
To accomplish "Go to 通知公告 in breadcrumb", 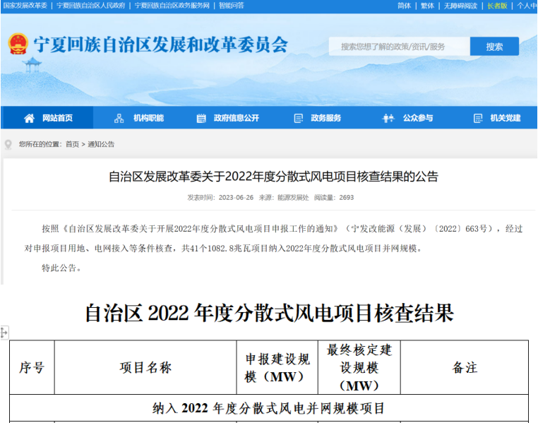I will click(x=101, y=145).
